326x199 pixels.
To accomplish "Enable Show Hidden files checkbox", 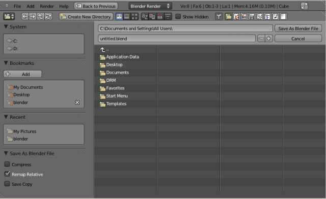I will pyautogui.click(x=178, y=17).
